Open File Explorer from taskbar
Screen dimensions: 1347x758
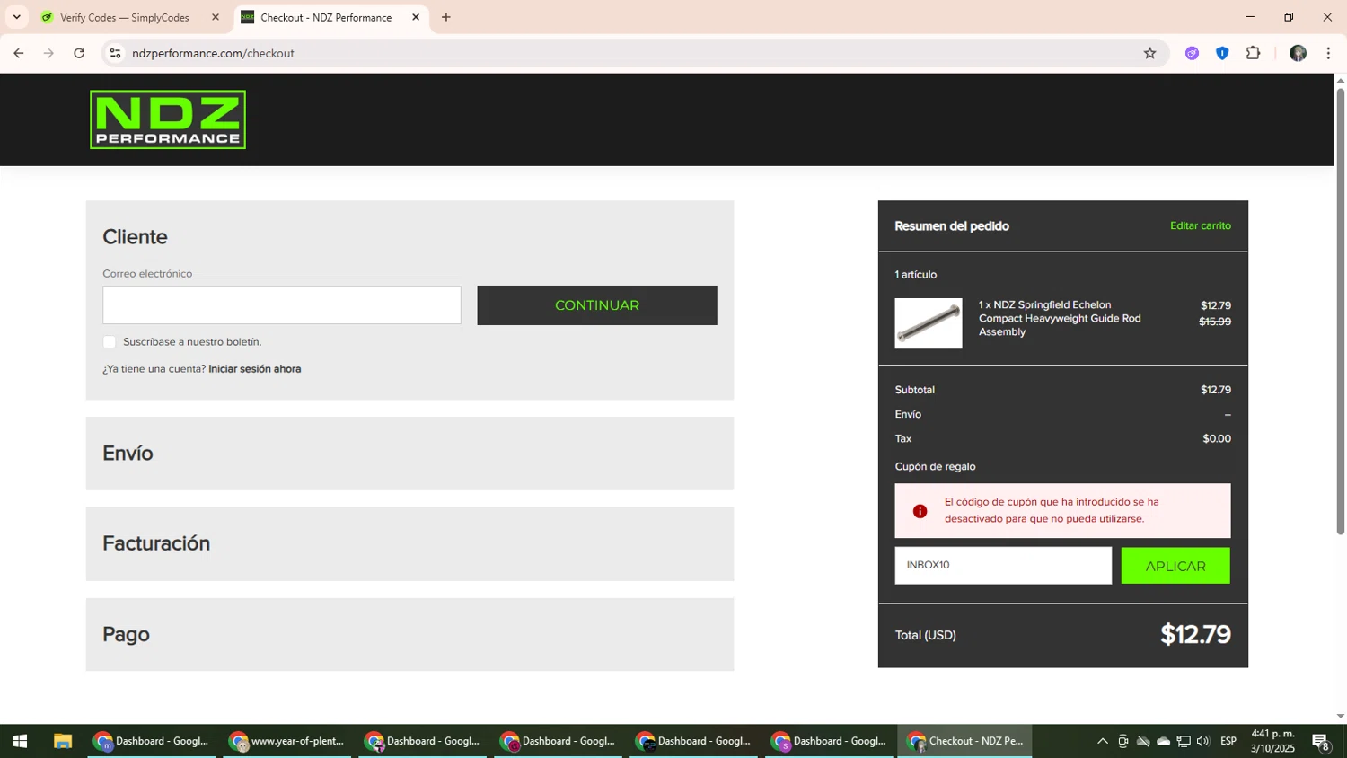62,741
